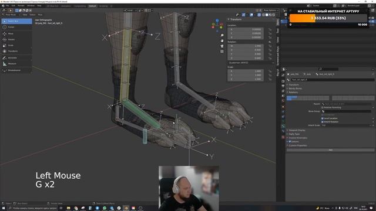Screen dimensions: 376x211
Task: Click the viewport zoom magnifier icon
Action: point(222,35)
